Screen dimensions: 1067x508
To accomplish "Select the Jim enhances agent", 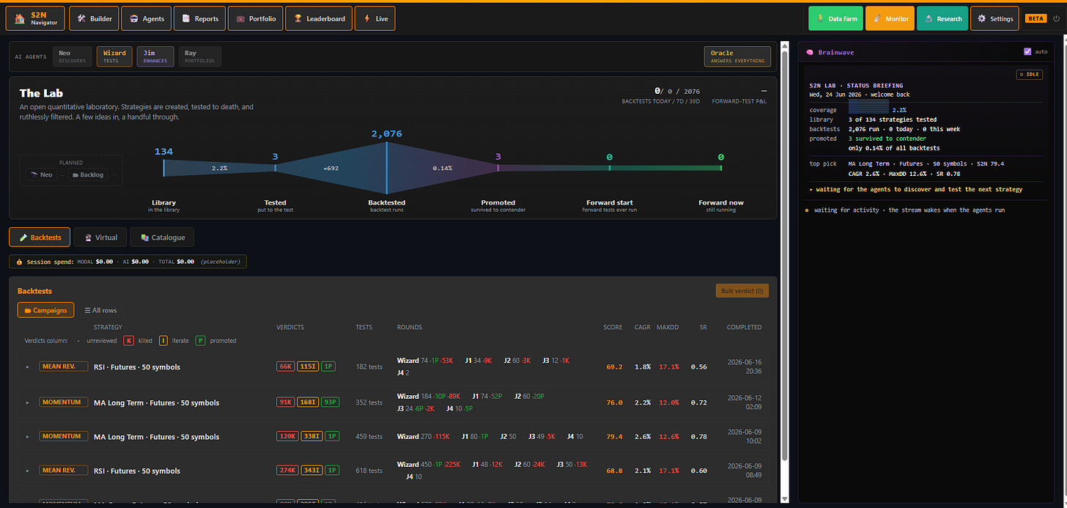I will 155,56.
